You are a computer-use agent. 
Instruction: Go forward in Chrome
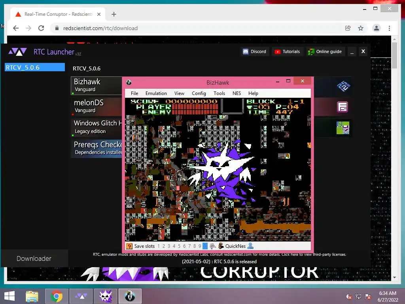point(28,28)
